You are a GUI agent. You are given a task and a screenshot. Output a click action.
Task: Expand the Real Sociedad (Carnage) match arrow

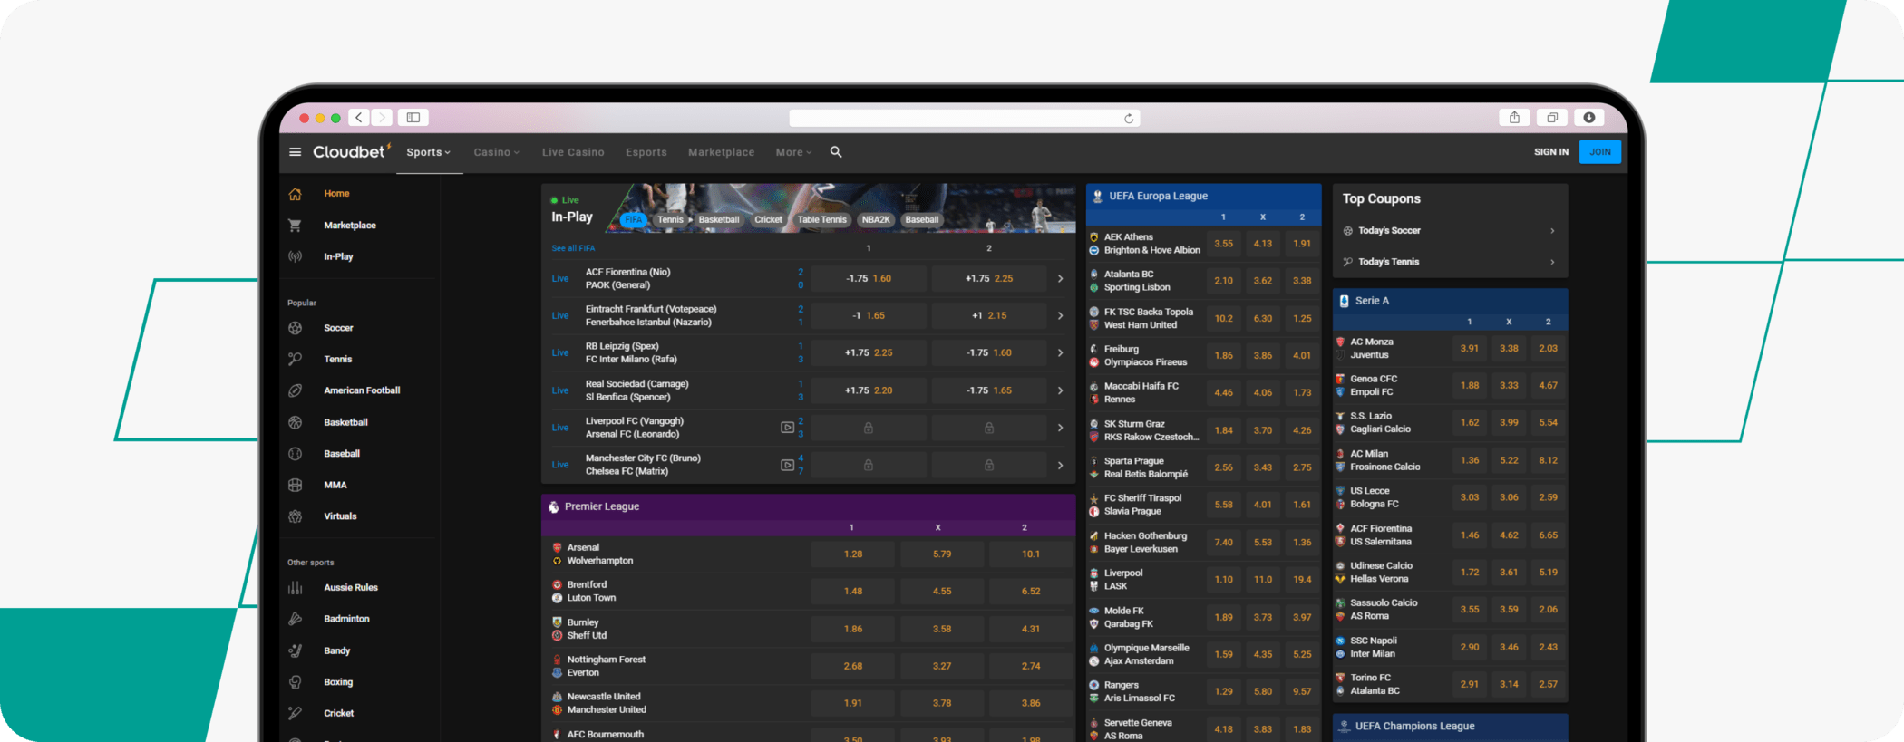point(1060,390)
